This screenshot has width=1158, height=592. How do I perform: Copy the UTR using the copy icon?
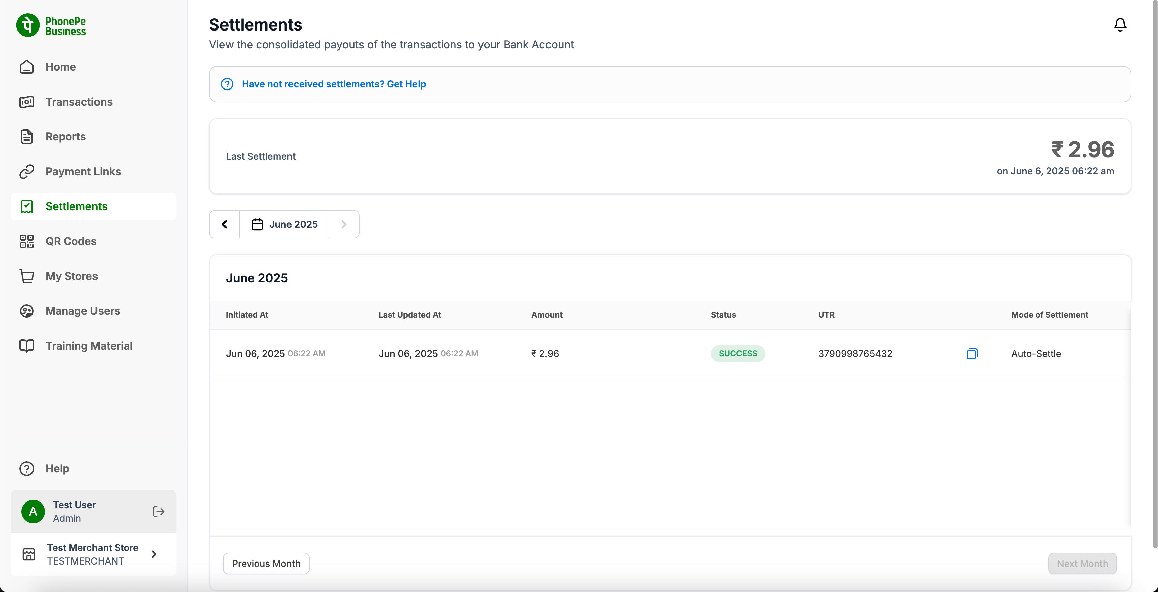coord(972,354)
